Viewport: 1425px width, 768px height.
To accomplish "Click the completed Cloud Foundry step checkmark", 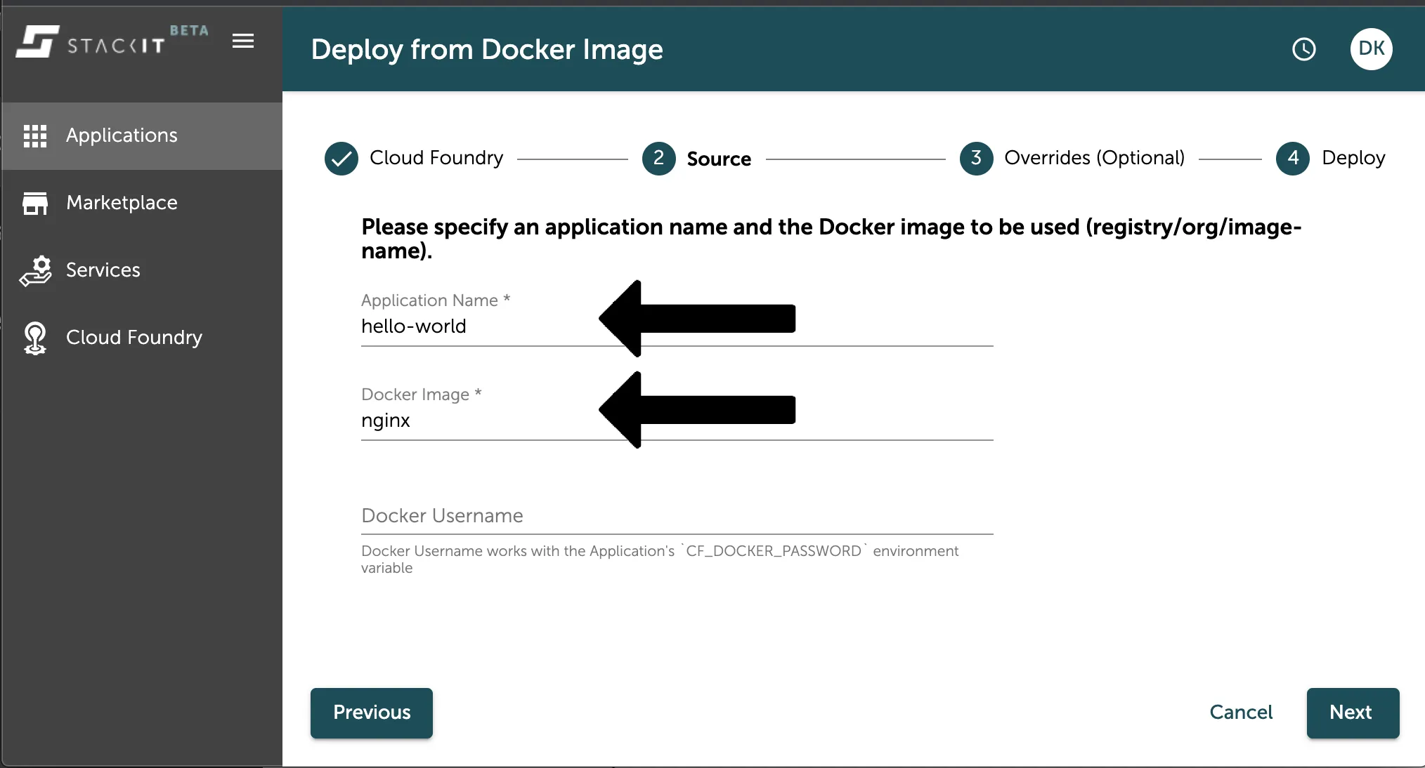I will pyautogui.click(x=341, y=158).
